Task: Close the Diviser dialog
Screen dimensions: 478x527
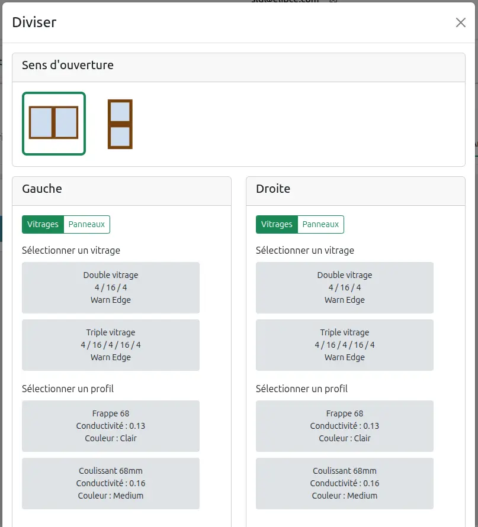Action: point(460,22)
